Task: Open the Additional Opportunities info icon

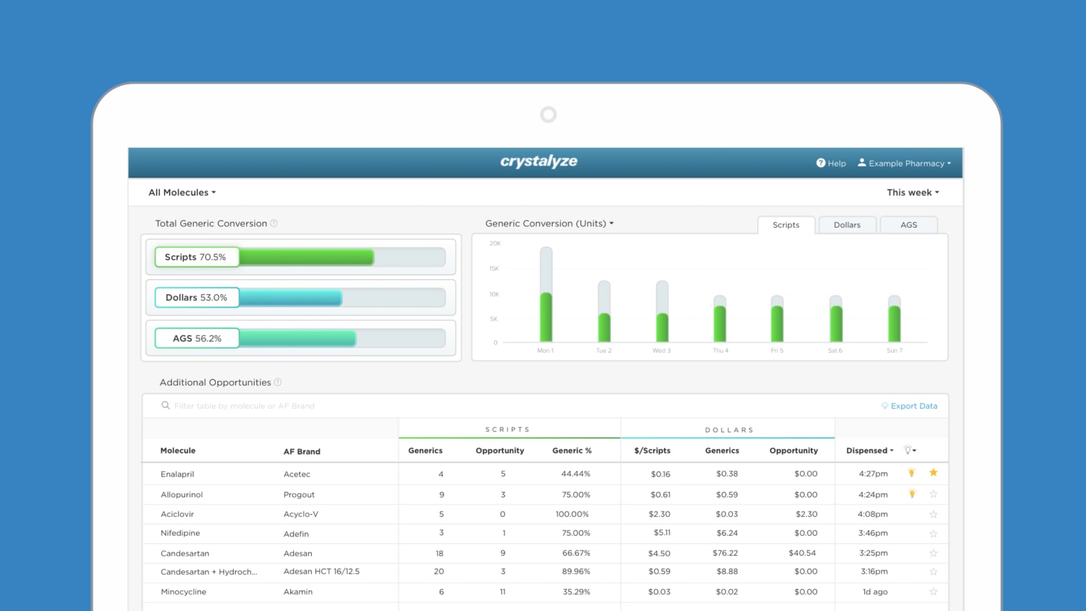Action: (278, 382)
